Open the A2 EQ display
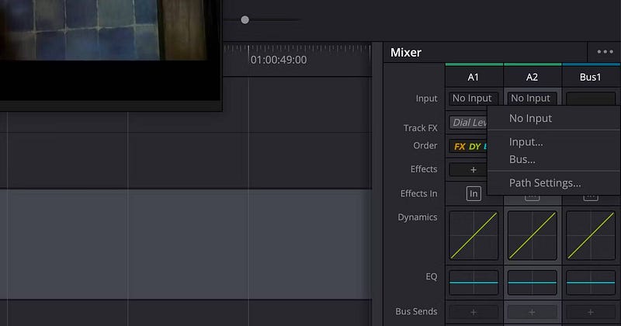 pos(532,283)
